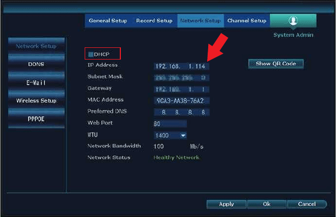
Task: Click the Subnet Mask field
Action: pyautogui.click(x=181, y=78)
